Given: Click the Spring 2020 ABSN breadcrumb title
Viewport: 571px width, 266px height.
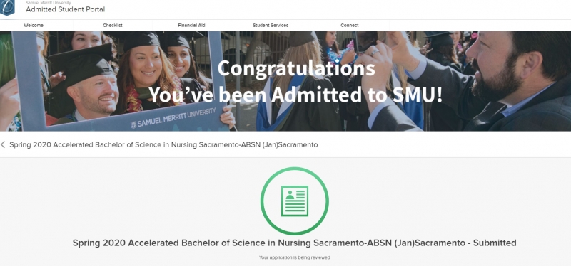Looking at the screenshot, I should [163, 145].
